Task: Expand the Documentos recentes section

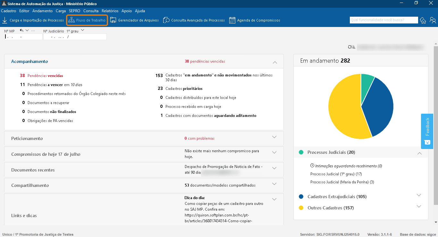Action: (x=274, y=168)
